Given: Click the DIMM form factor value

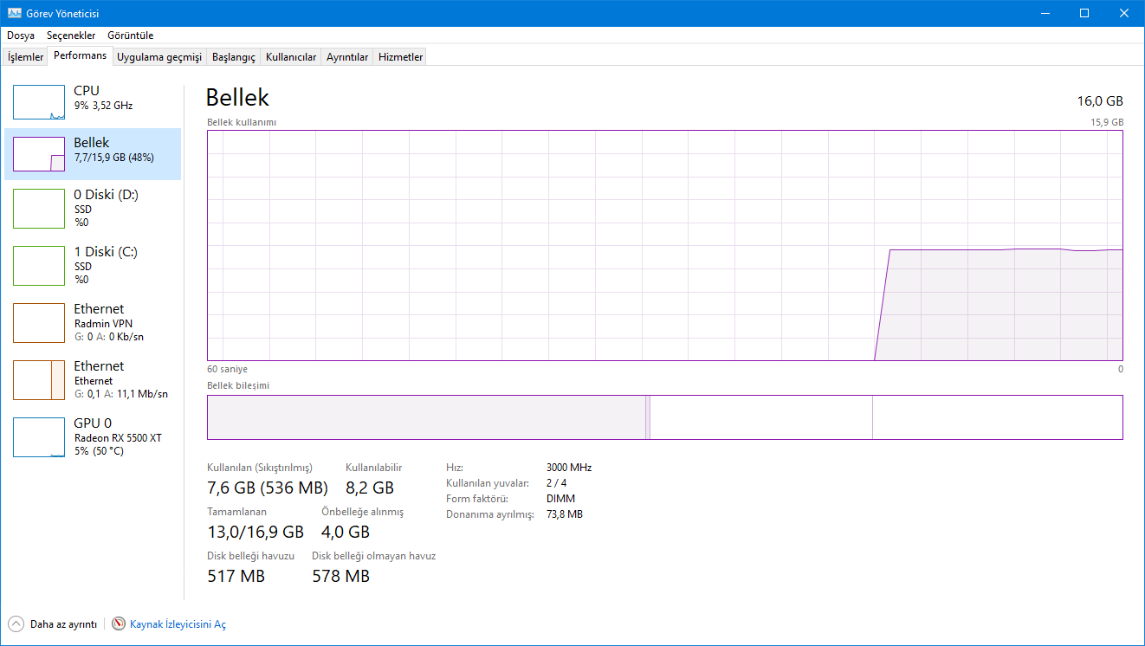Looking at the screenshot, I should (x=560, y=499).
